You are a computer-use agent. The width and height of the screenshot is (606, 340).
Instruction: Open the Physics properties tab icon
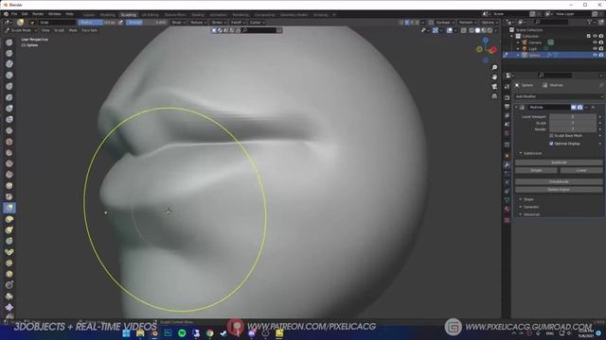pyautogui.click(x=508, y=182)
